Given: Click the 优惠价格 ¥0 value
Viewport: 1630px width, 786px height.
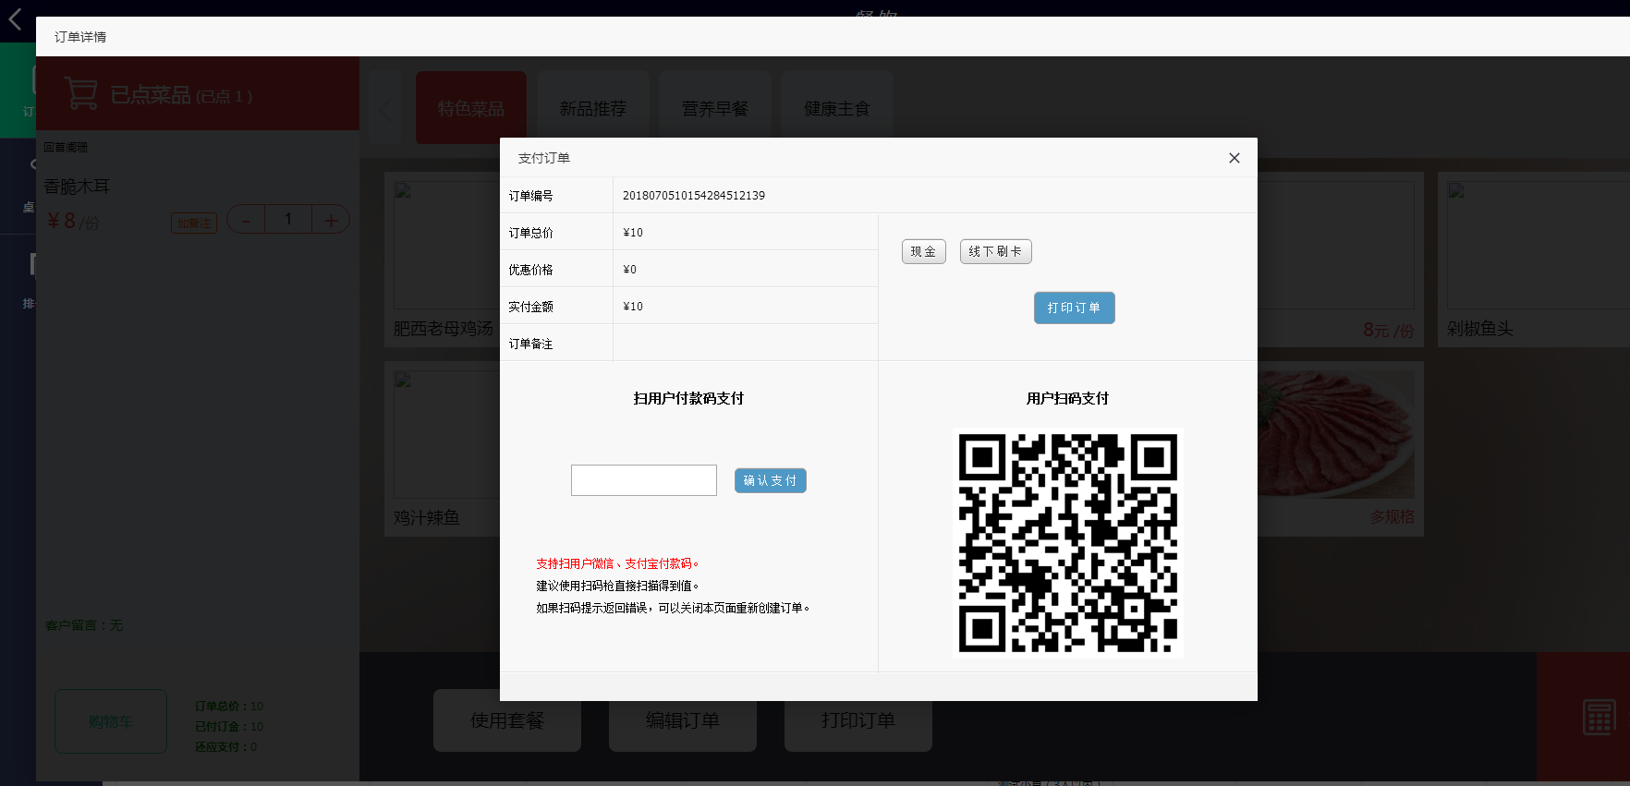Looking at the screenshot, I should (x=630, y=269).
